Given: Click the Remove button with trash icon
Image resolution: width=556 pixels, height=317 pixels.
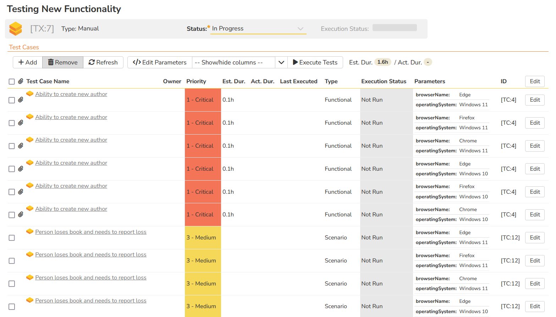Looking at the screenshot, I should pos(63,62).
